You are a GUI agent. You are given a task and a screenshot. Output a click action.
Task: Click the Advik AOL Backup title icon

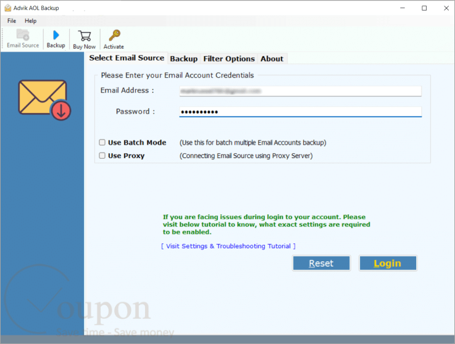8,8
